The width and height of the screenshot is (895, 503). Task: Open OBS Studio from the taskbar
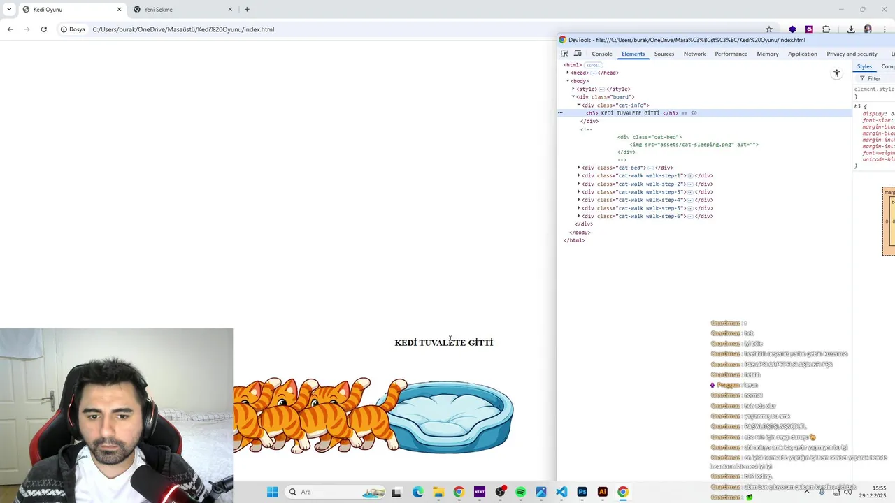tap(500, 492)
